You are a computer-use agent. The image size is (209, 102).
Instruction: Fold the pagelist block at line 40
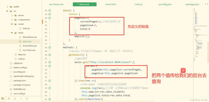pyautogui.click(x=50, y=18)
